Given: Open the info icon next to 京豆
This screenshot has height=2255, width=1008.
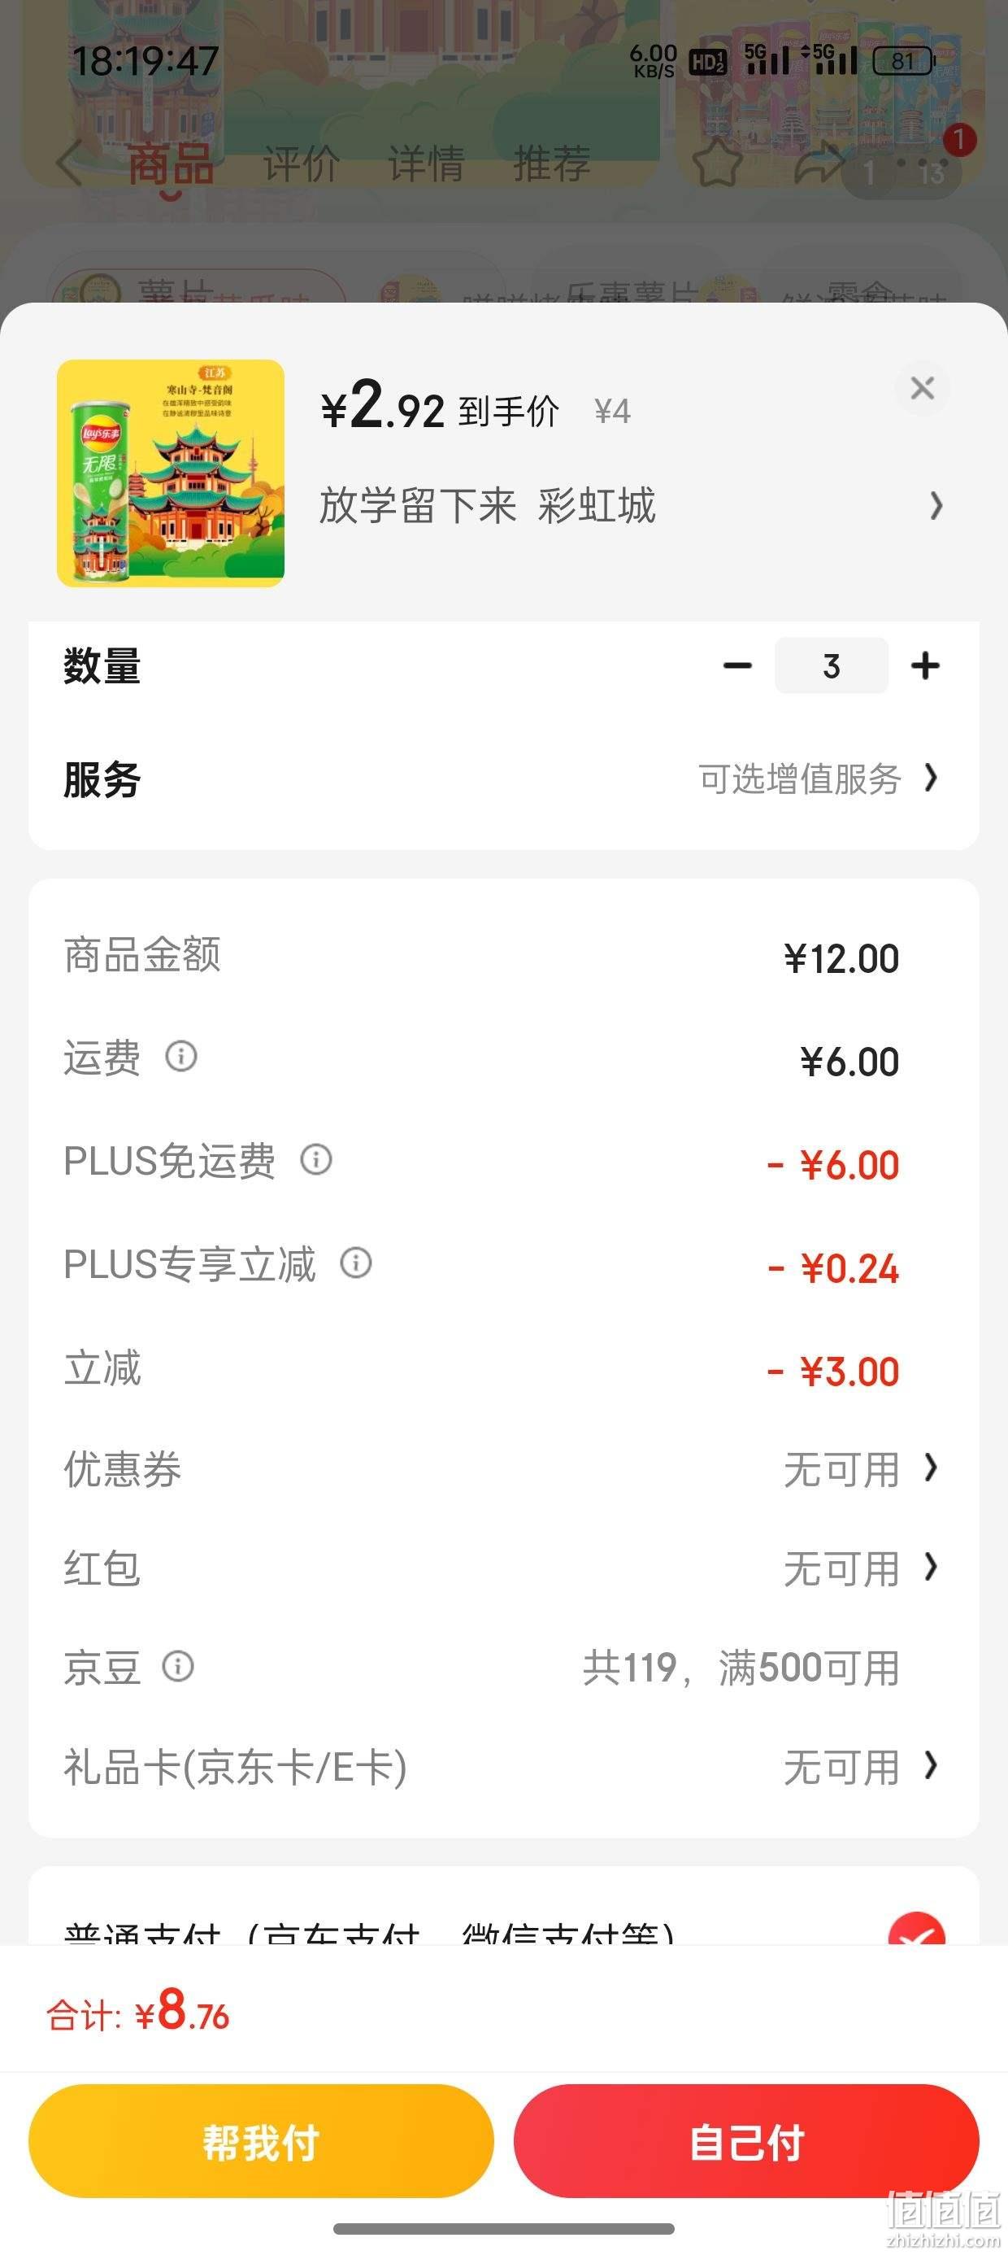Looking at the screenshot, I should point(179,1666).
